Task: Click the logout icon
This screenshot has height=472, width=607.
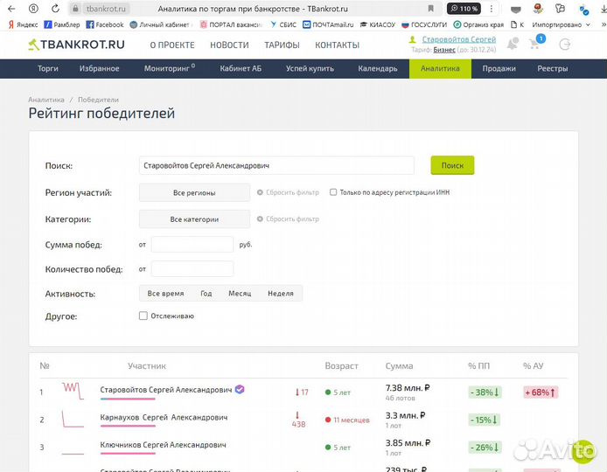Action: coord(565,45)
